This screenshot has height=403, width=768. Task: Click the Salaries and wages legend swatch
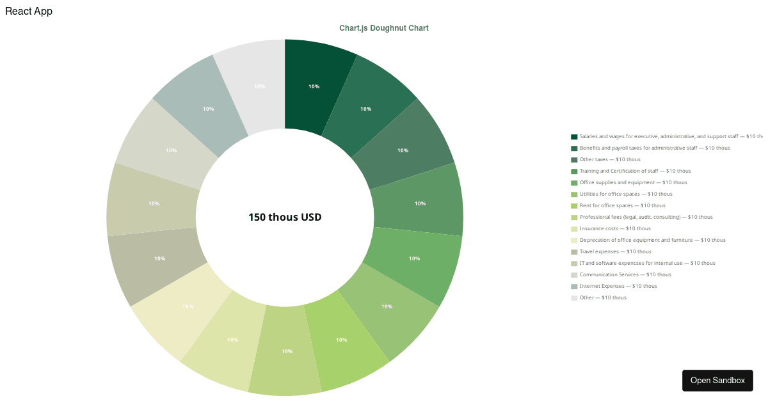coord(573,136)
